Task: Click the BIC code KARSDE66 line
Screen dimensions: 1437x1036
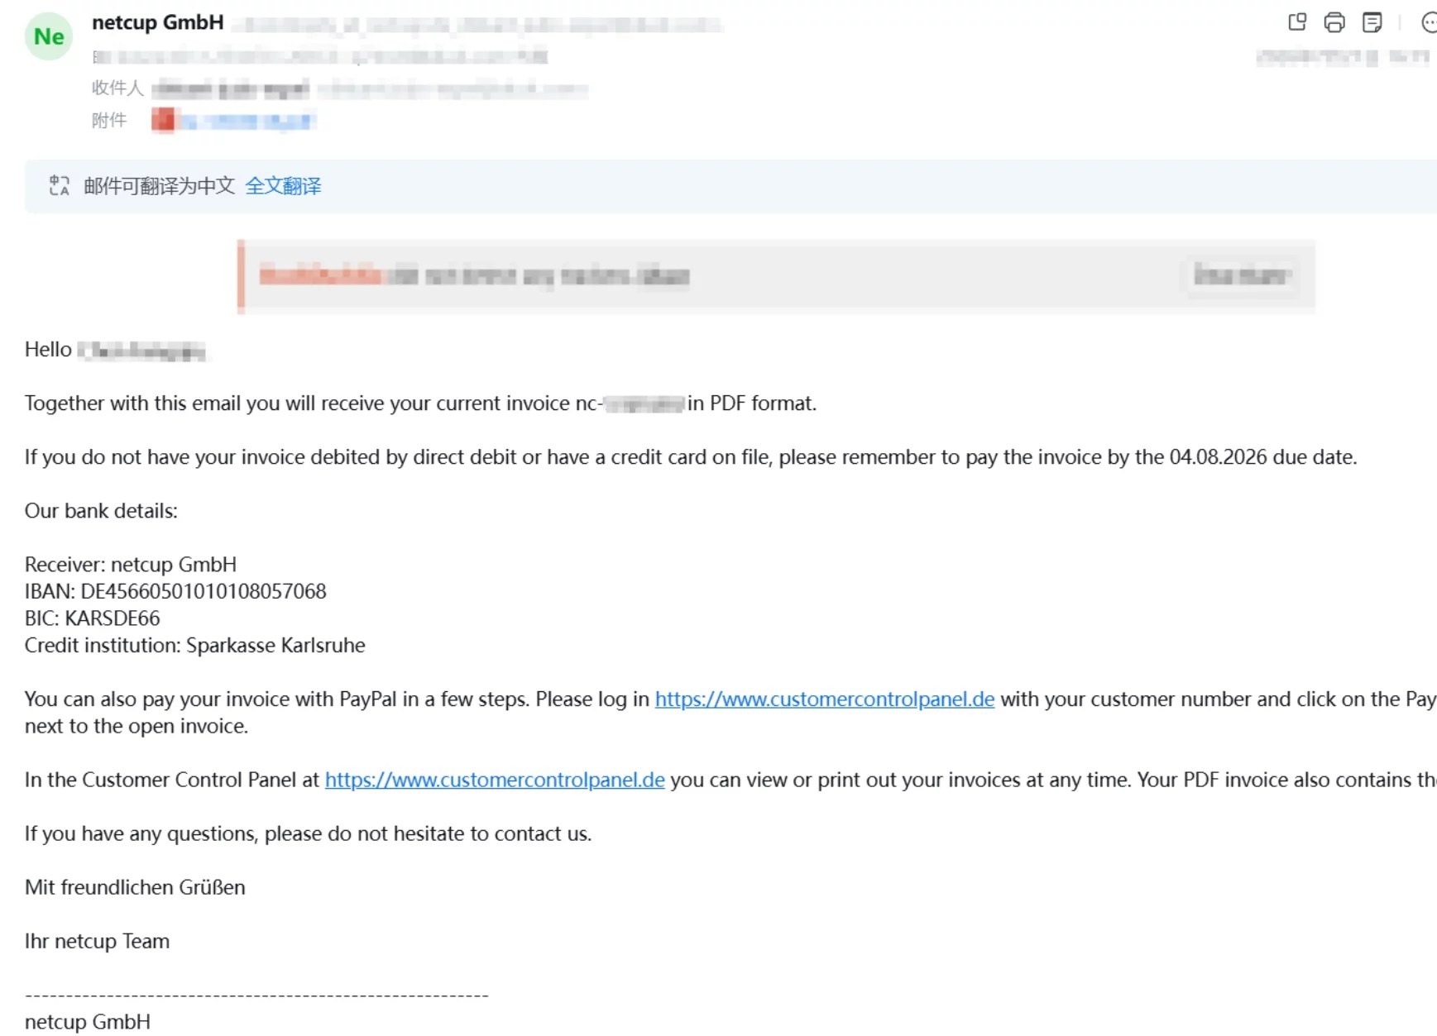Action: tap(93, 618)
